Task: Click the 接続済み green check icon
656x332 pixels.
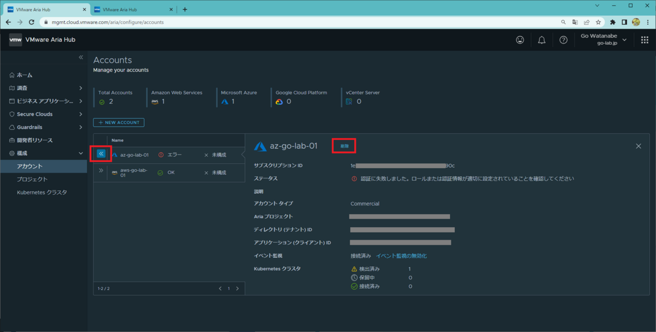Action: (354, 286)
